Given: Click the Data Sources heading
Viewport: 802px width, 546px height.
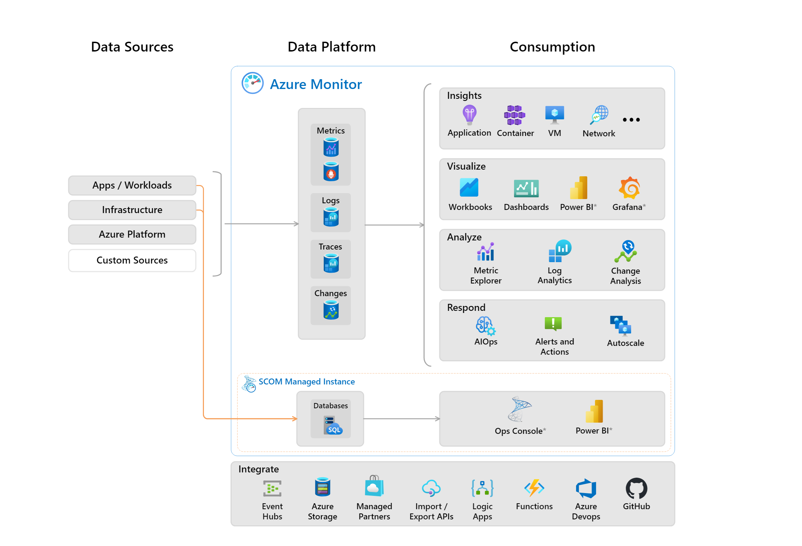Looking at the screenshot, I should pyautogui.click(x=132, y=47).
